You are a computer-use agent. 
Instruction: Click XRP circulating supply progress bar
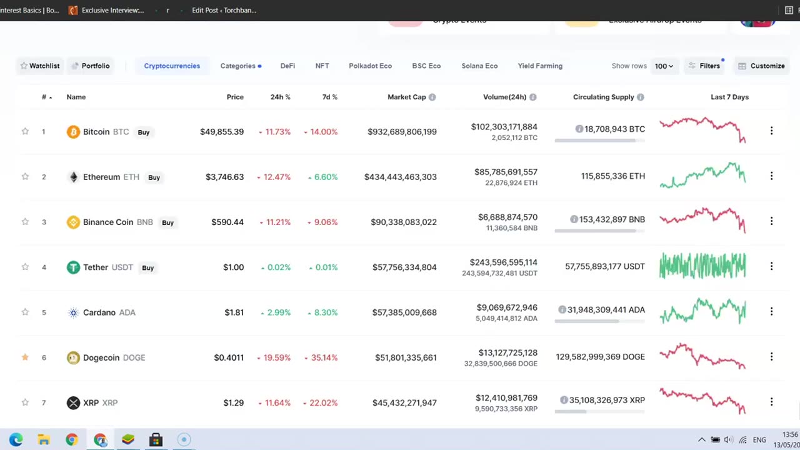click(x=599, y=412)
